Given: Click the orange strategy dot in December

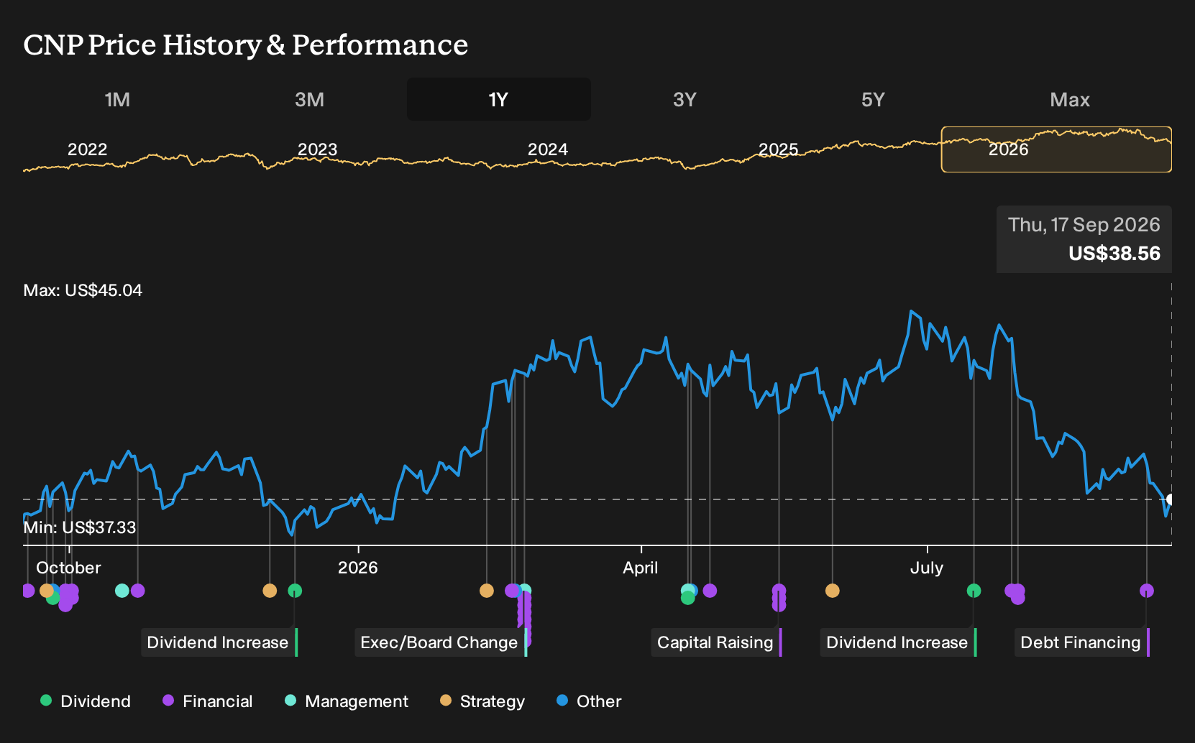Looking at the screenshot, I should coord(270,591).
